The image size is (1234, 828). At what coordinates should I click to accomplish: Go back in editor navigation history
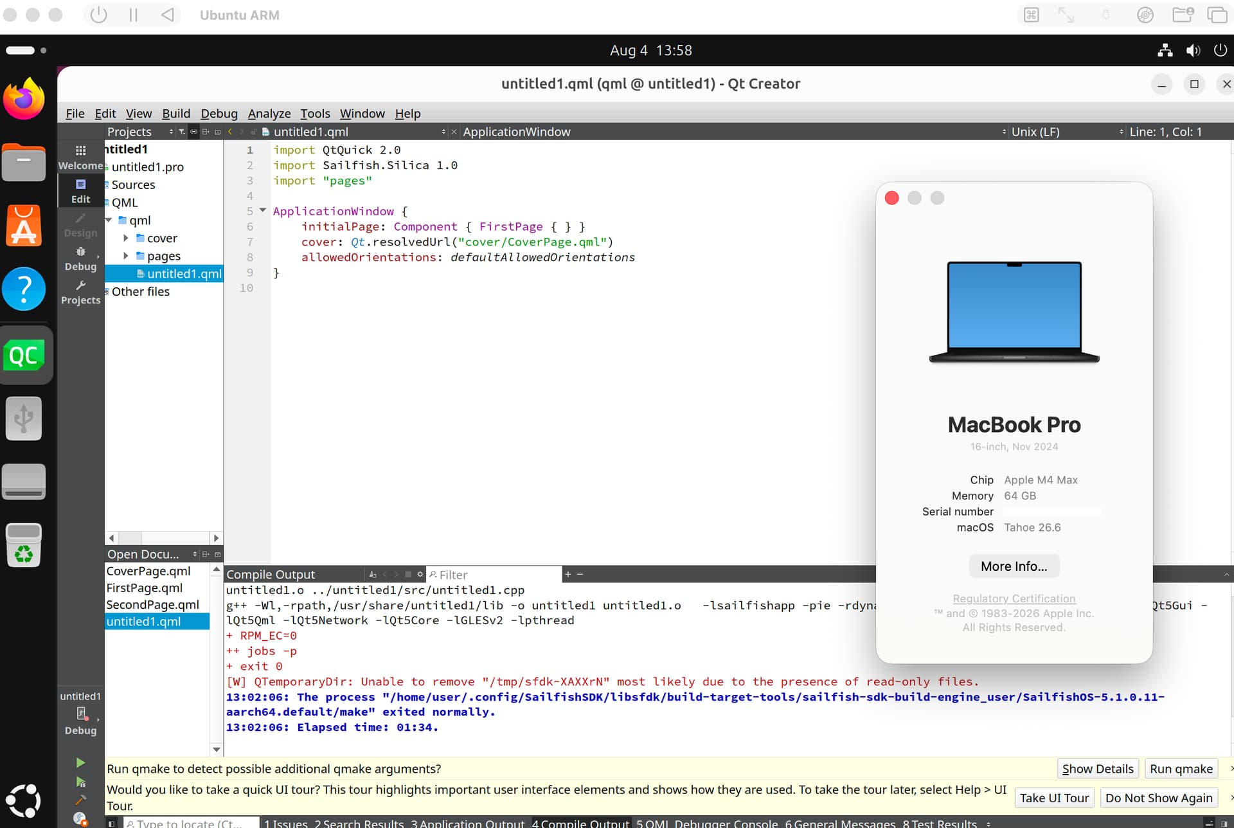[x=230, y=132]
